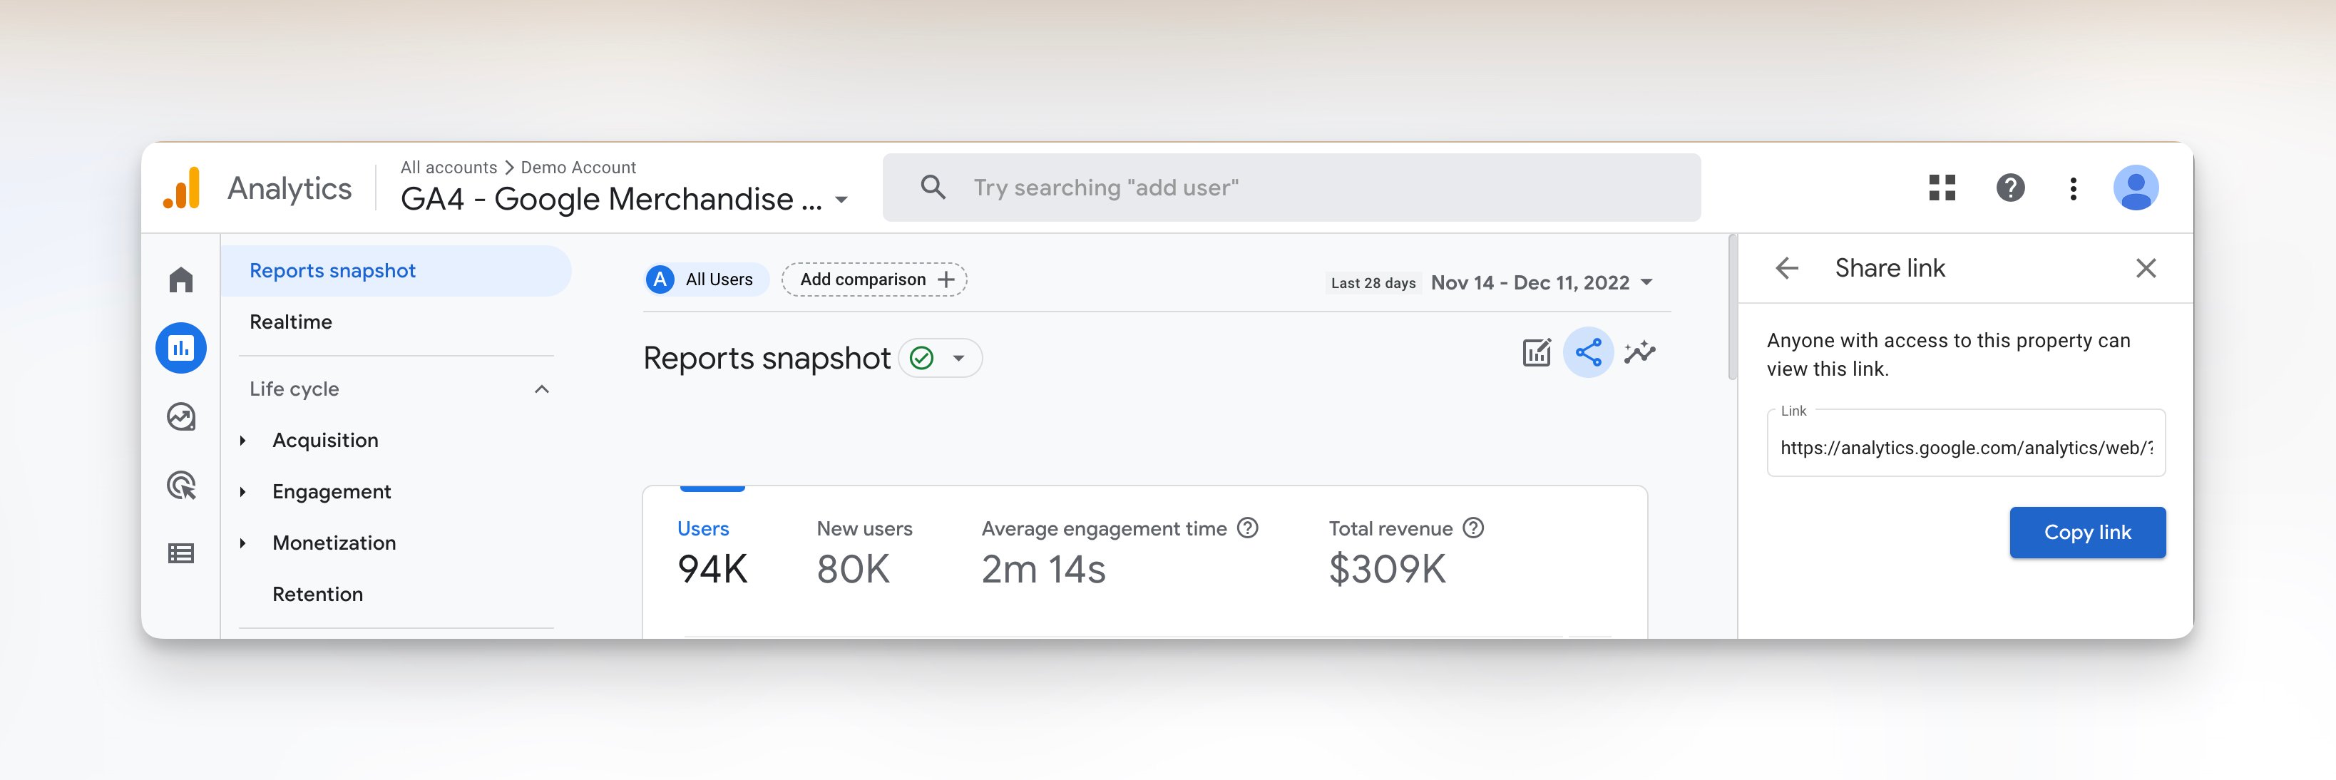The width and height of the screenshot is (2336, 780).
Task: Expand the Engagement tree arrow
Action: coord(242,491)
